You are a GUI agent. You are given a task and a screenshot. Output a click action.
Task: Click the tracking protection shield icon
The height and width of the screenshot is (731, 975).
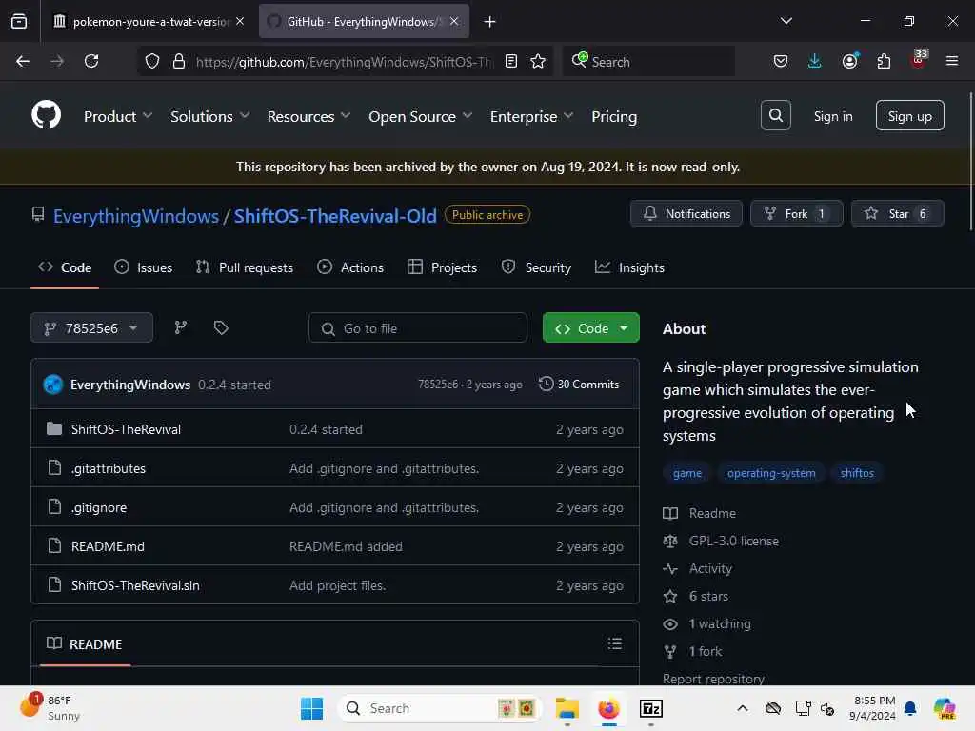pos(152,61)
